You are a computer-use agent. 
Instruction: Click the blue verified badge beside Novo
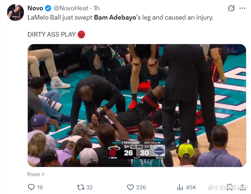(48, 8)
